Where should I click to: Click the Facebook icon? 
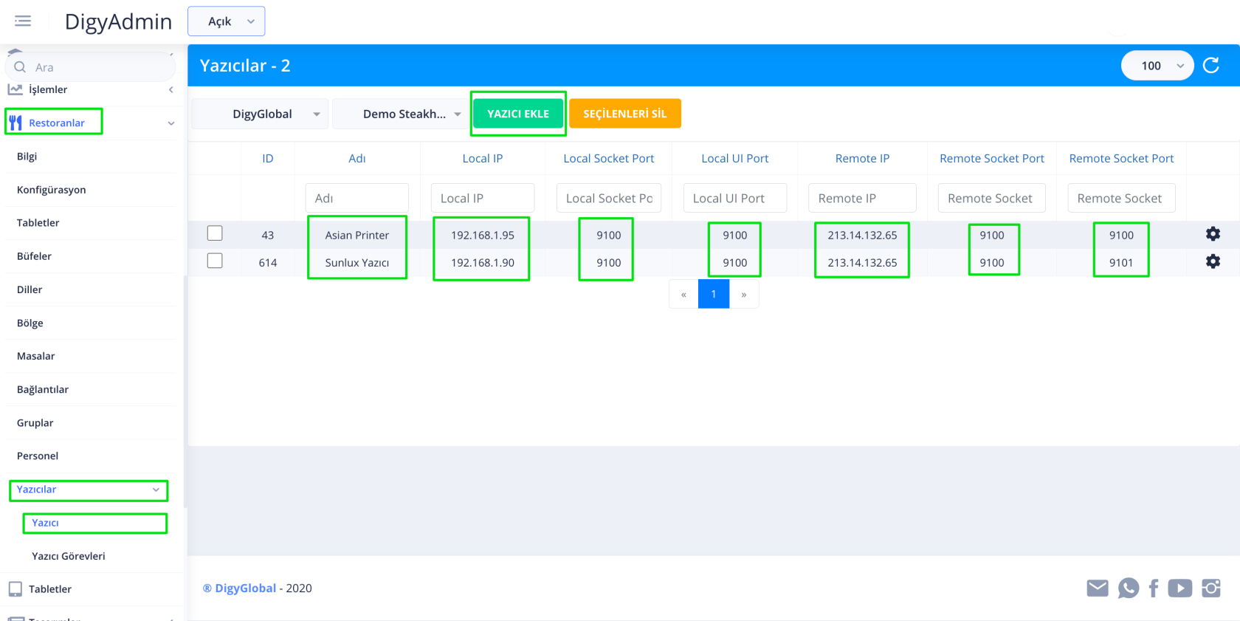point(1154,588)
